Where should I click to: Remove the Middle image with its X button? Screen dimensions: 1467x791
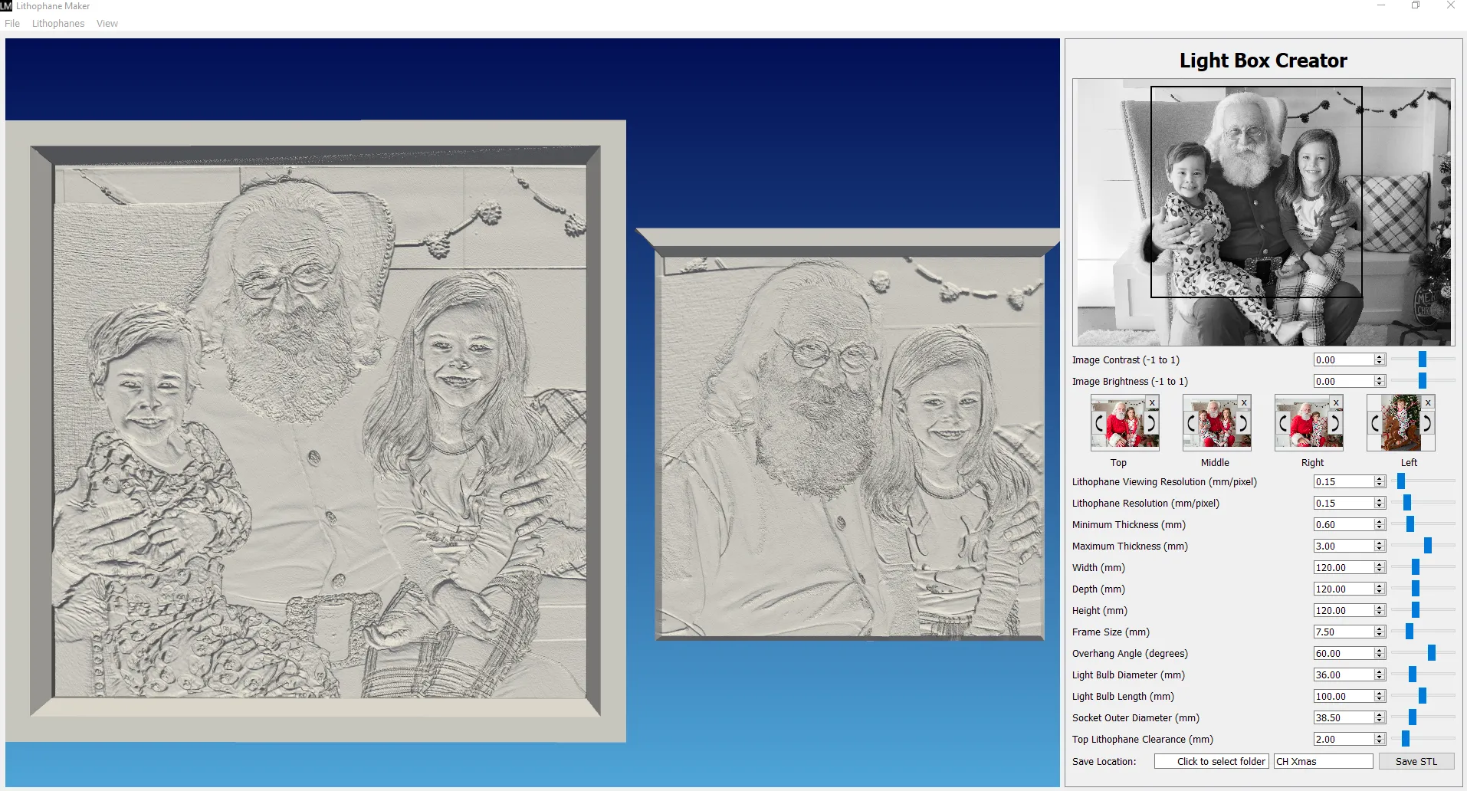(1243, 402)
